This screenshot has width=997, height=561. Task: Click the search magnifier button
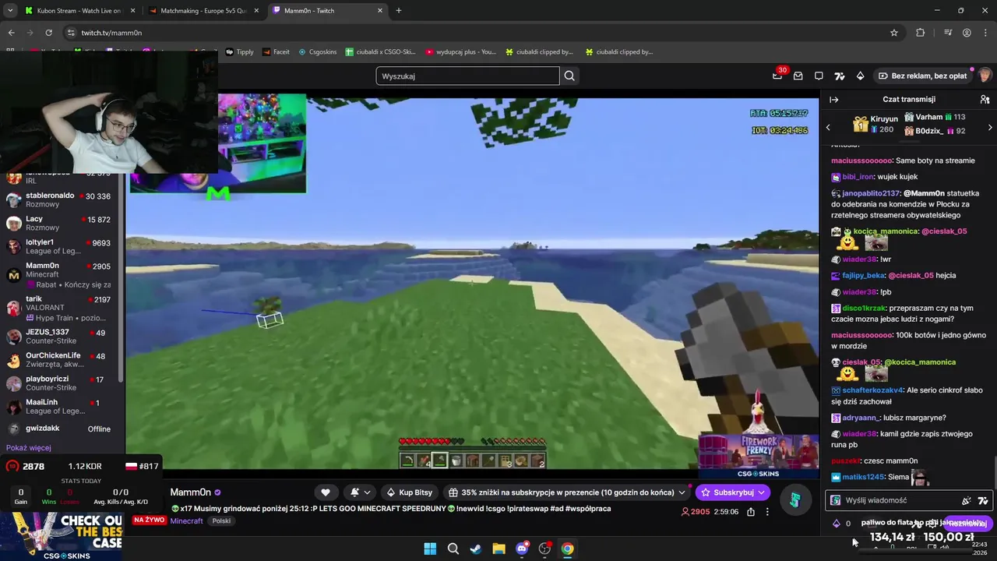pyautogui.click(x=569, y=76)
